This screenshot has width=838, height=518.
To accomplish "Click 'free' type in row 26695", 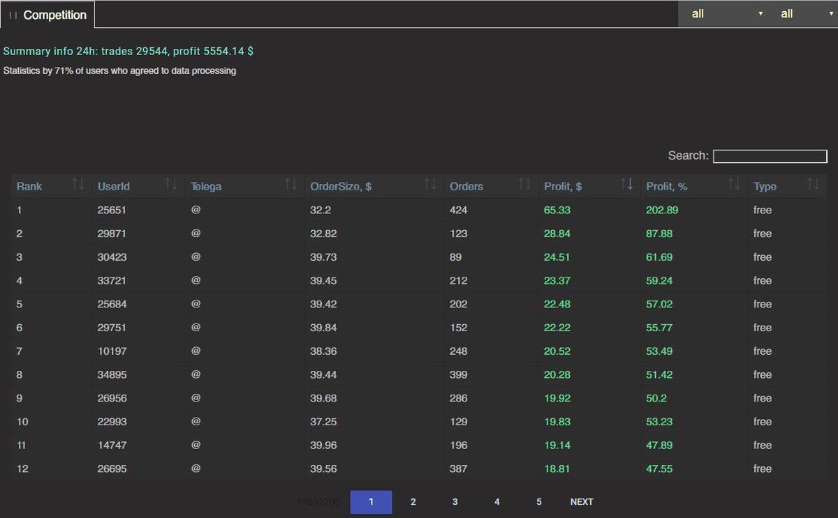I will coord(763,469).
